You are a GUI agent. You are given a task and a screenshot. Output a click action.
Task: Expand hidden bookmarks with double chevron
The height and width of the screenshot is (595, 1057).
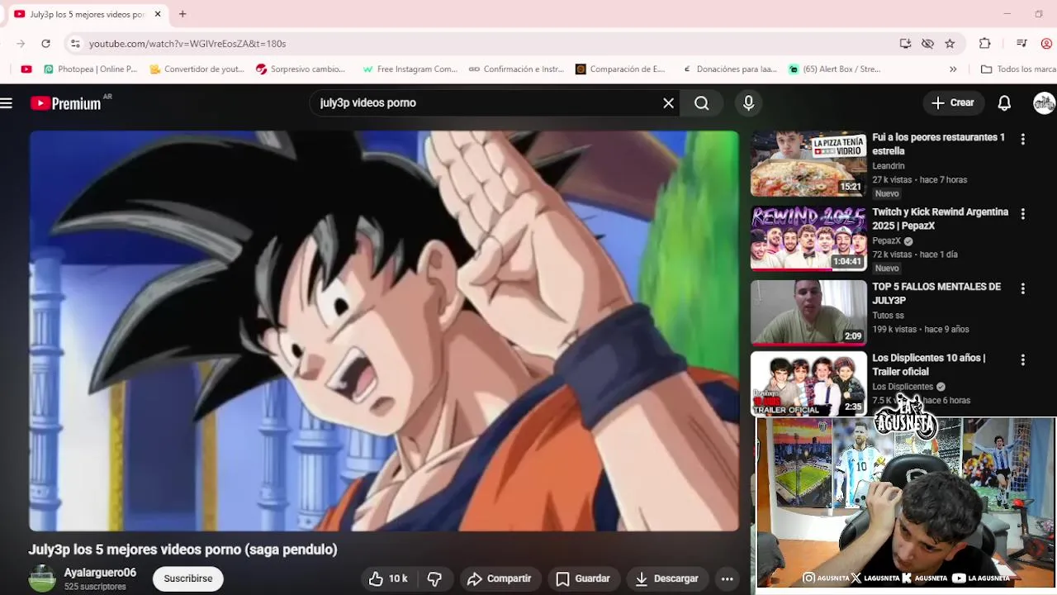pos(953,69)
